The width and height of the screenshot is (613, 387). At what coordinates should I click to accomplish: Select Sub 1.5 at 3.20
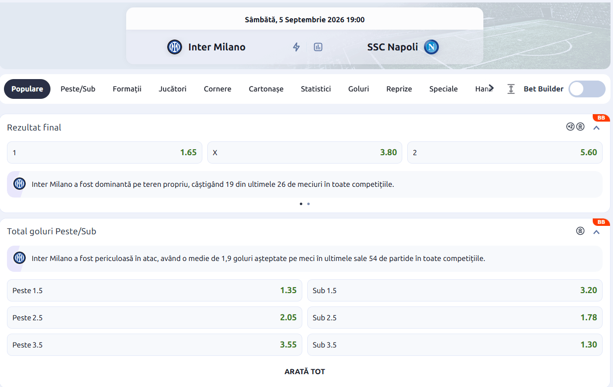point(455,290)
